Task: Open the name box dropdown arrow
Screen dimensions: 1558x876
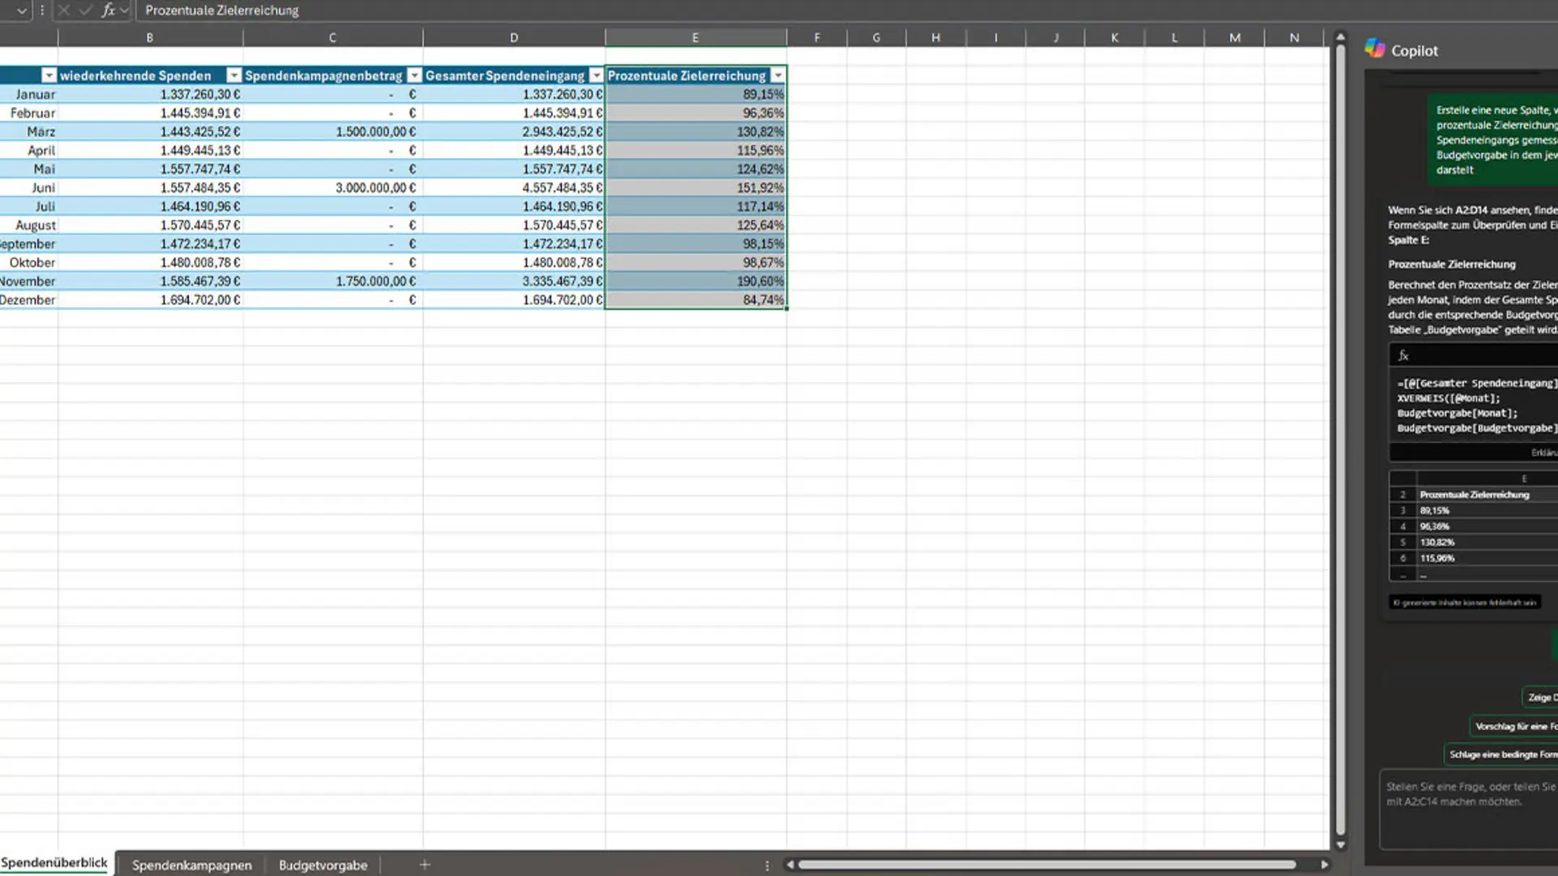Action: [x=22, y=11]
